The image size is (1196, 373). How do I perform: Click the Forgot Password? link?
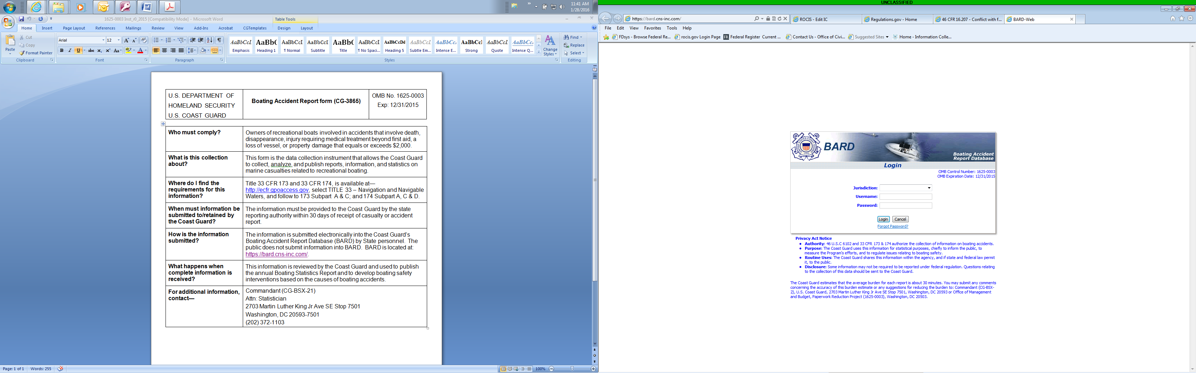pos(893,227)
